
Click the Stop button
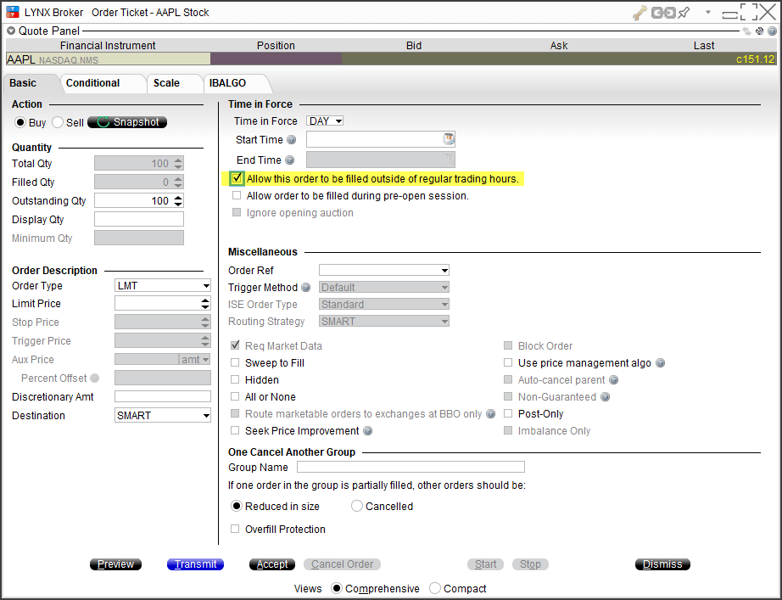pyautogui.click(x=530, y=564)
